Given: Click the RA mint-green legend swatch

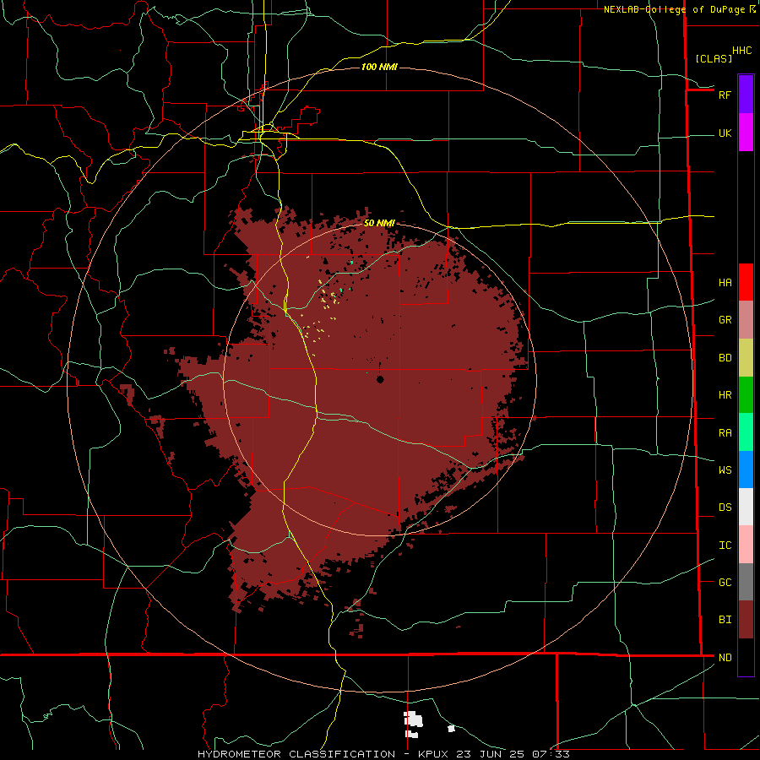Looking at the screenshot, I should pos(746,432).
